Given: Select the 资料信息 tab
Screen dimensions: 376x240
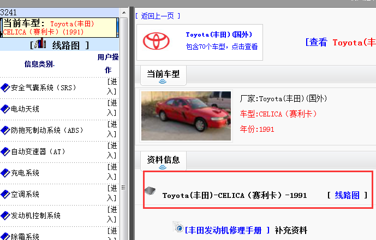Looking at the screenshot, I should (163, 161).
